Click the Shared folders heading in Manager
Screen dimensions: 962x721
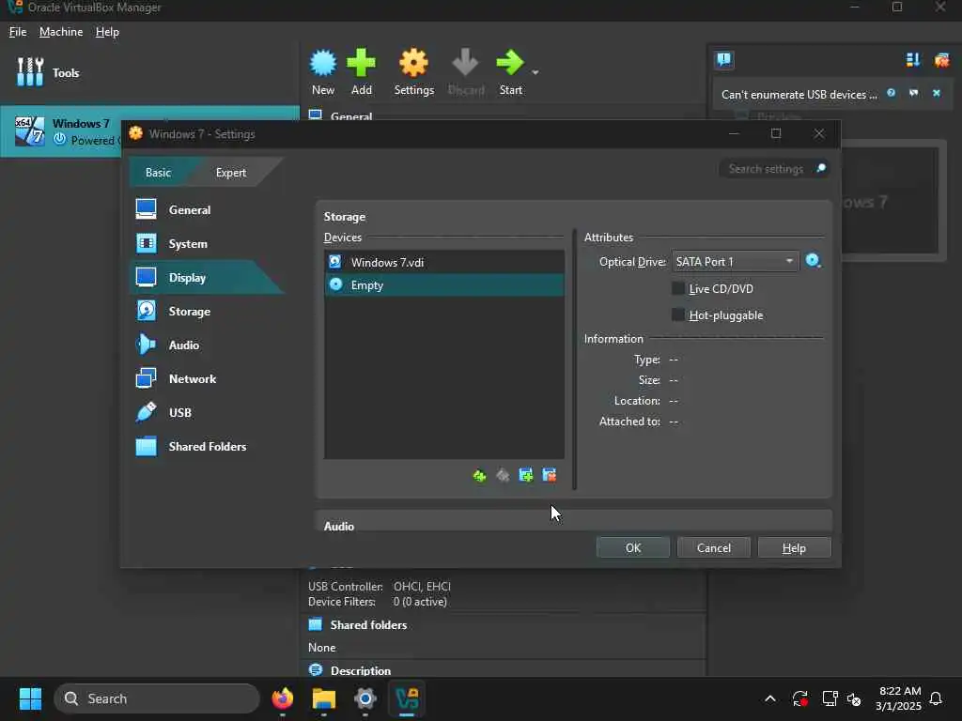click(x=368, y=624)
